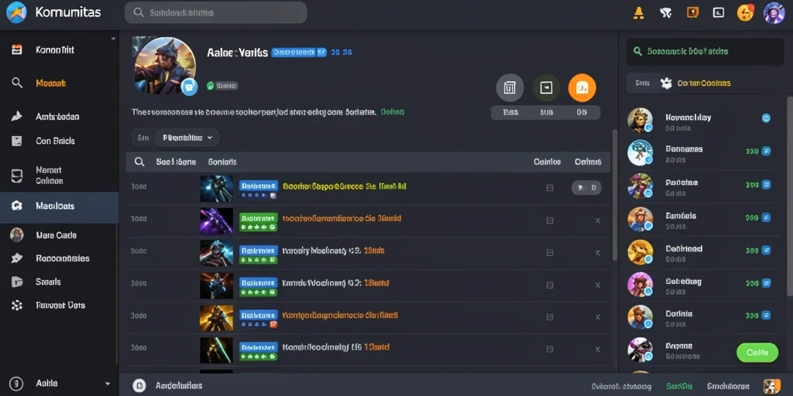Click the folder icon beside Saoals
The width and height of the screenshot is (793, 396).
point(17,282)
